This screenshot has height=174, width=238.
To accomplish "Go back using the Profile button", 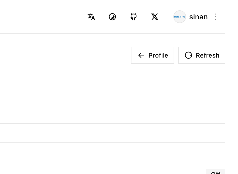I will [x=152, y=55].
